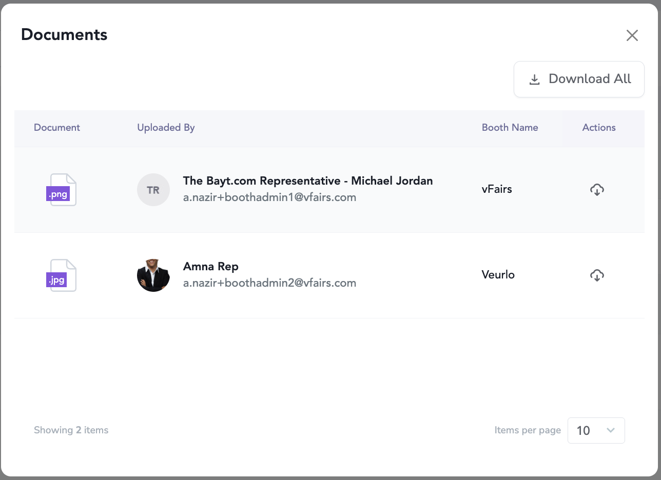Click the Uploaded By column header

(x=166, y=128)
